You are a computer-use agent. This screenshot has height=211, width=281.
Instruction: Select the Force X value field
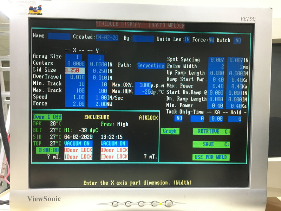tap(75, 104)
